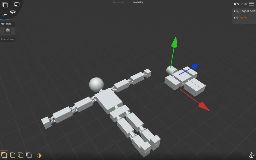Expand the ragdoll test group
The width and height of the screenshot is (256, 160).
point(234,11)
